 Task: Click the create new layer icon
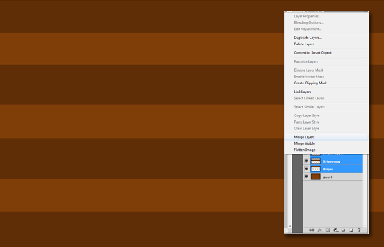pos(351,230)
